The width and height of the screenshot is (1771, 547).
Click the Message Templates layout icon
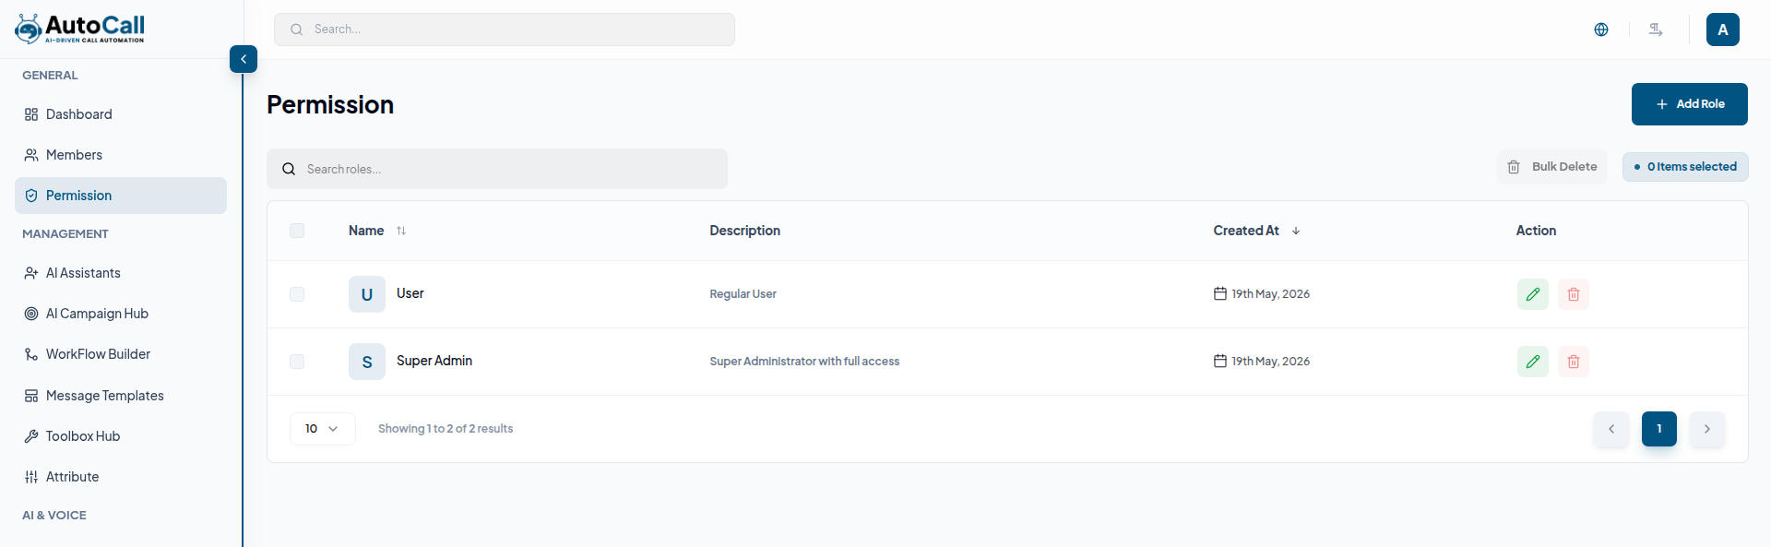pyautogui.click(x=31, y=396)
